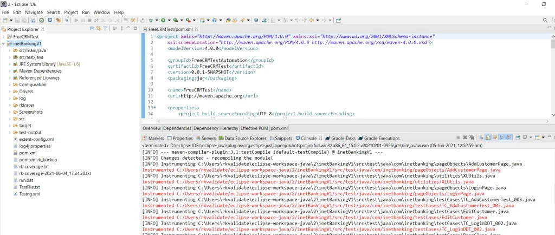Click the Coverage launch toolbar icon
The image size is (555, 235).
click(175, 20)
